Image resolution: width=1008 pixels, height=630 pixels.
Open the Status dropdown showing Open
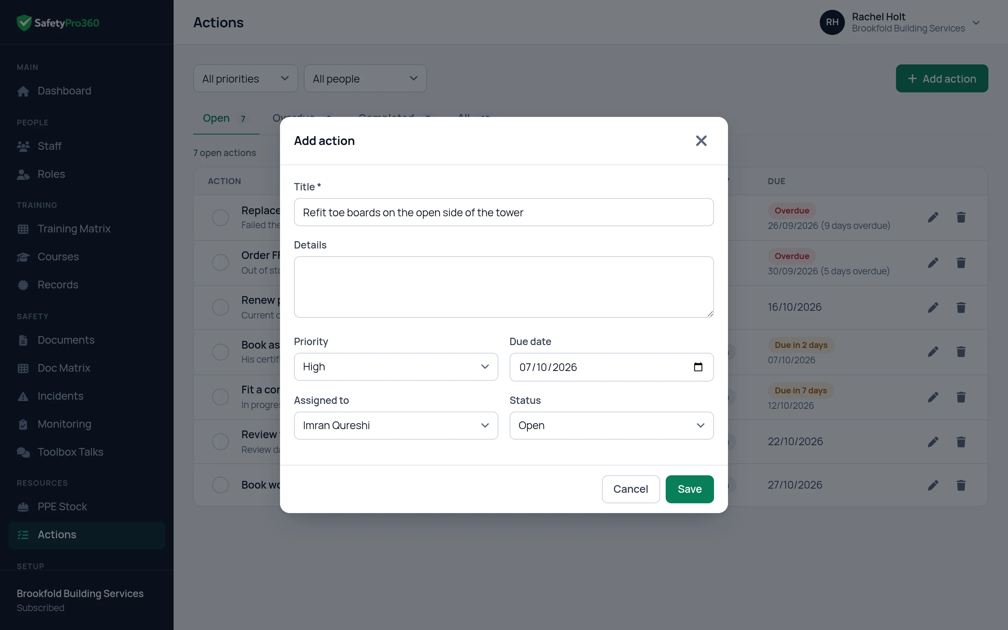click(611, 425)
